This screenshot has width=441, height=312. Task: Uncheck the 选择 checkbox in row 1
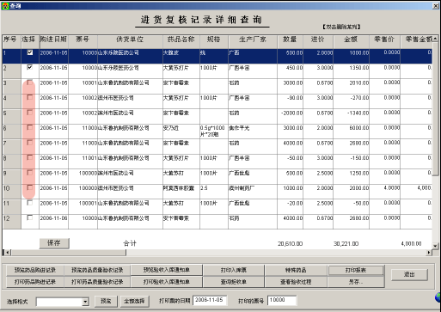coord(30,52)
